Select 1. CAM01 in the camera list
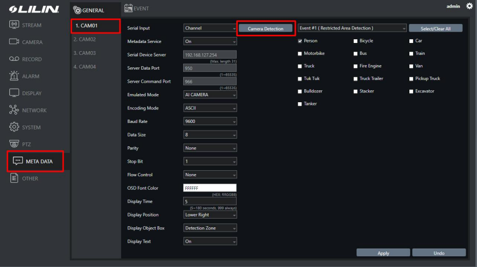 (96, 26)
